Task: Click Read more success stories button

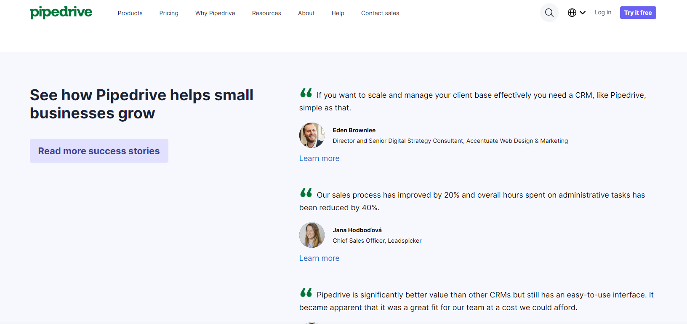Action: click(x=99, y=151)
